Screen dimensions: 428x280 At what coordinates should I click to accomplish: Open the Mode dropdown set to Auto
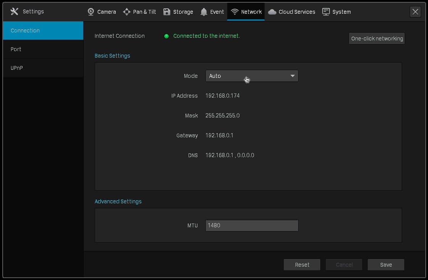pos(252,76)
